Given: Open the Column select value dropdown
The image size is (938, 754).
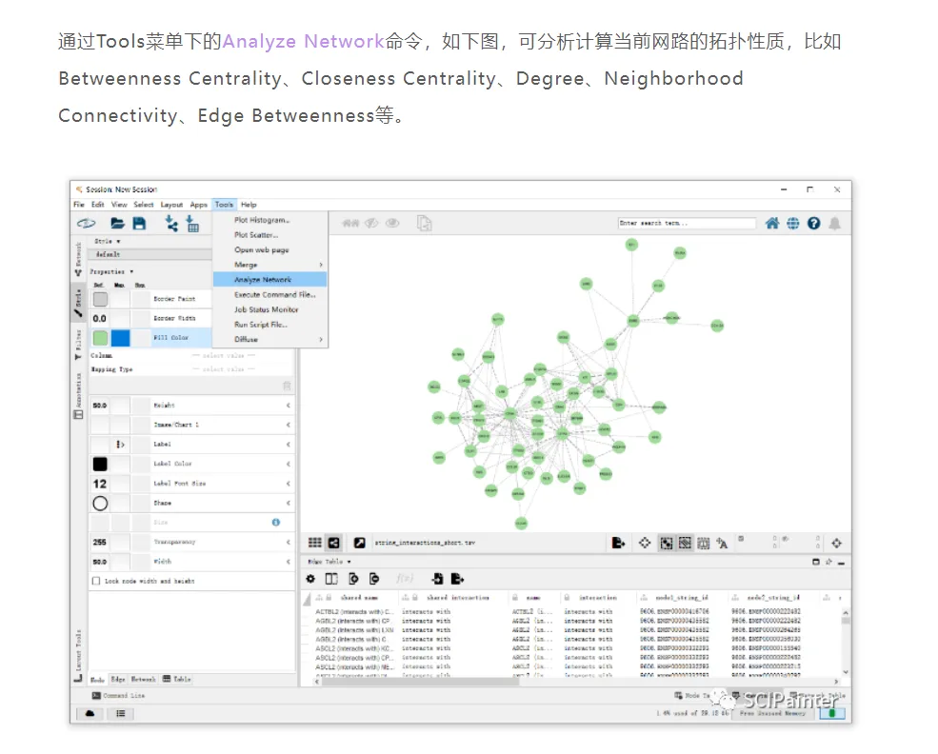Looking at the screenshot, I should click(223, 355).
